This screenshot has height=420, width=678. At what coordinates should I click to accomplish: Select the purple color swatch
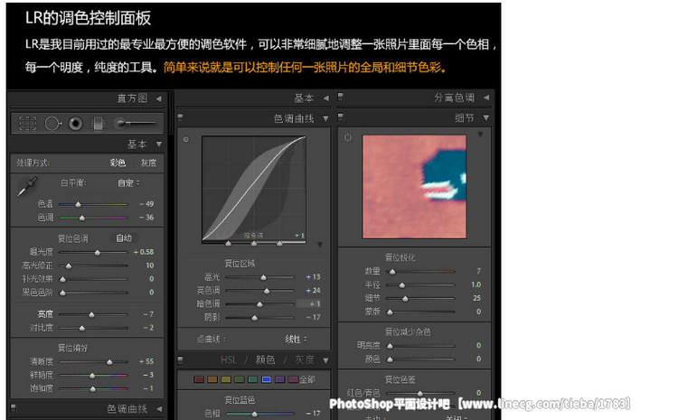(279, 379)
